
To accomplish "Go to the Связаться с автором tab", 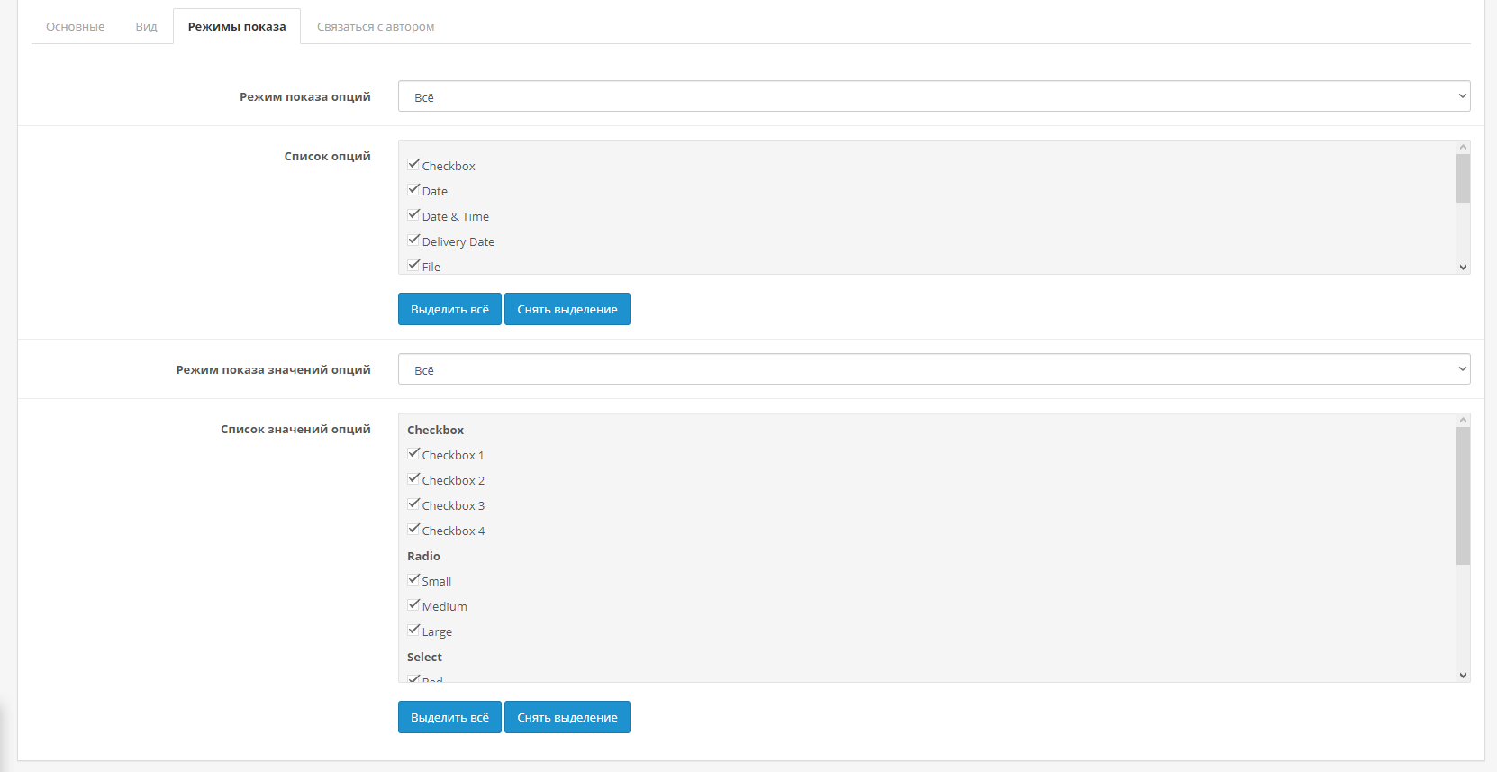I will pos(375,27).
